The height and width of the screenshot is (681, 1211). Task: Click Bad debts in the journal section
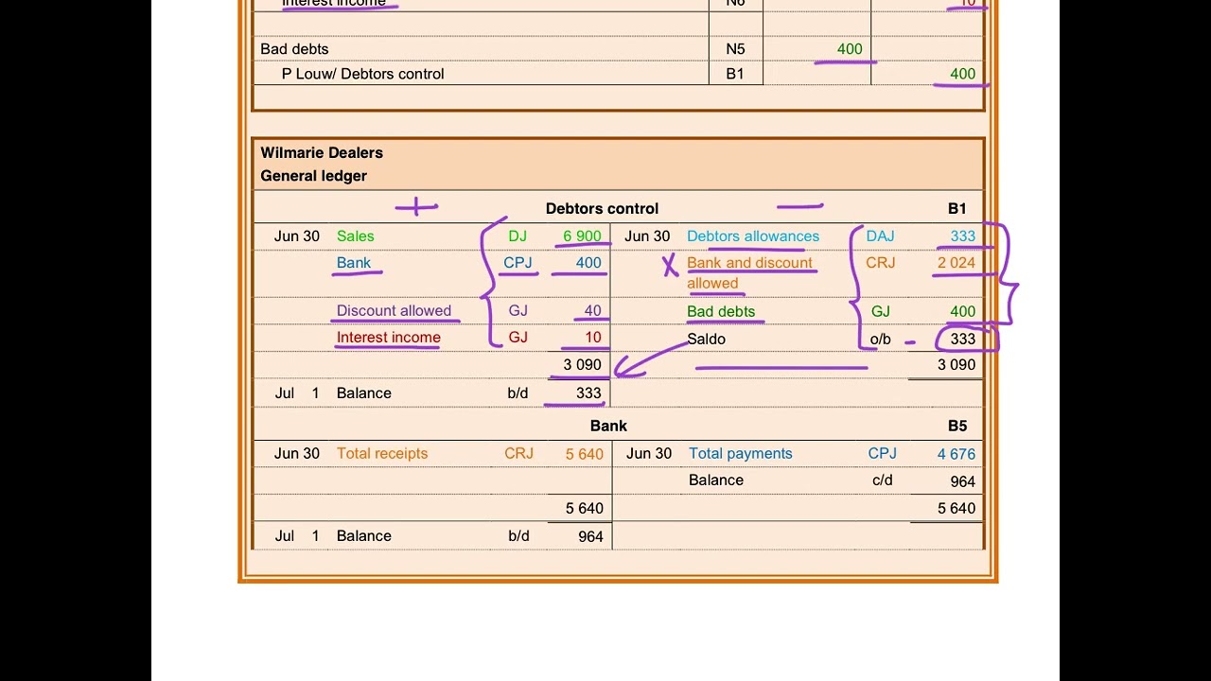[x=294, y=49]
